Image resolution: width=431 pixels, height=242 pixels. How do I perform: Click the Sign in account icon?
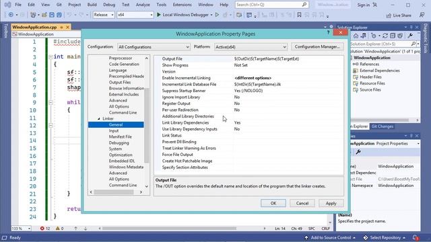[375, 5]
